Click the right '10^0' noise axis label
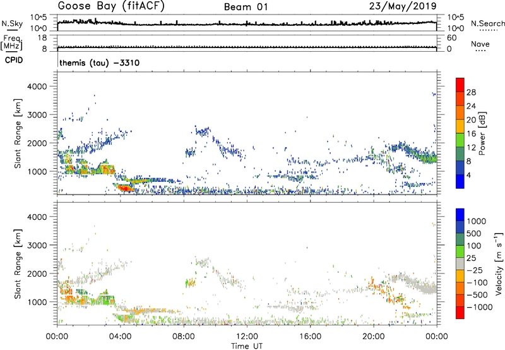This screenshot has height=350, width=505. click(455, 28)
